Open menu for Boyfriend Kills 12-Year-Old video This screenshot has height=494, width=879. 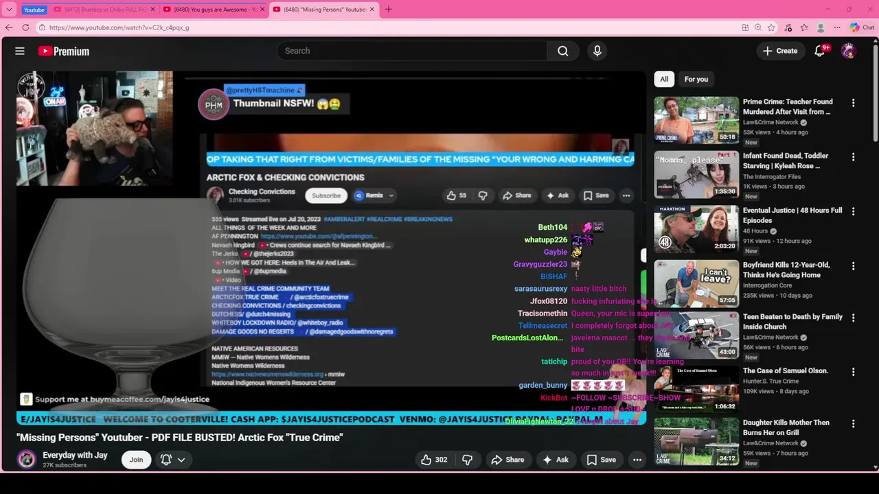854,266
